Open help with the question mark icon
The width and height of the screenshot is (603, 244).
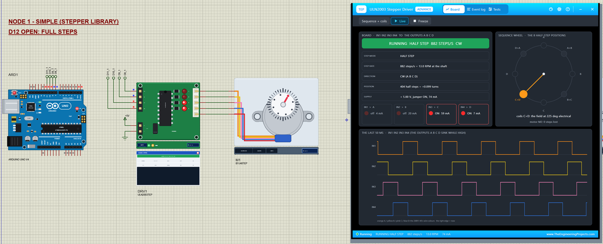pyautogui.click(x=567, y=9)
